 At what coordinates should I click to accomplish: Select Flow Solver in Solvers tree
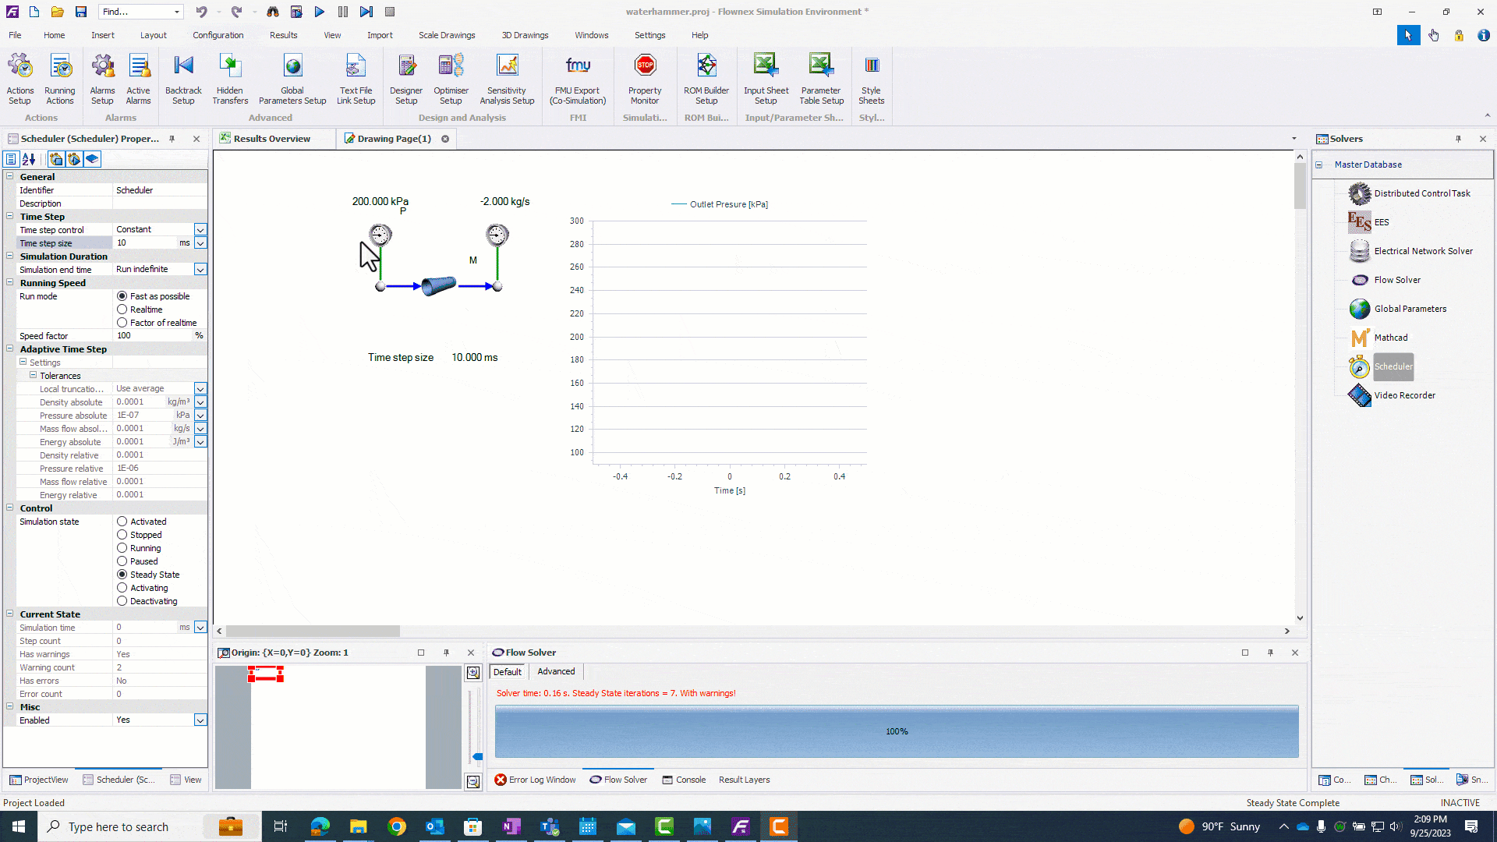1396,280
